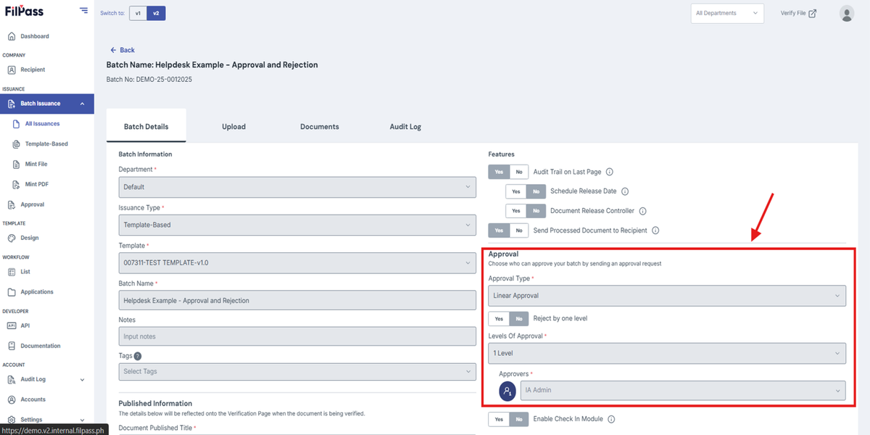Open the Dashboard link

(x=35, y=36)
